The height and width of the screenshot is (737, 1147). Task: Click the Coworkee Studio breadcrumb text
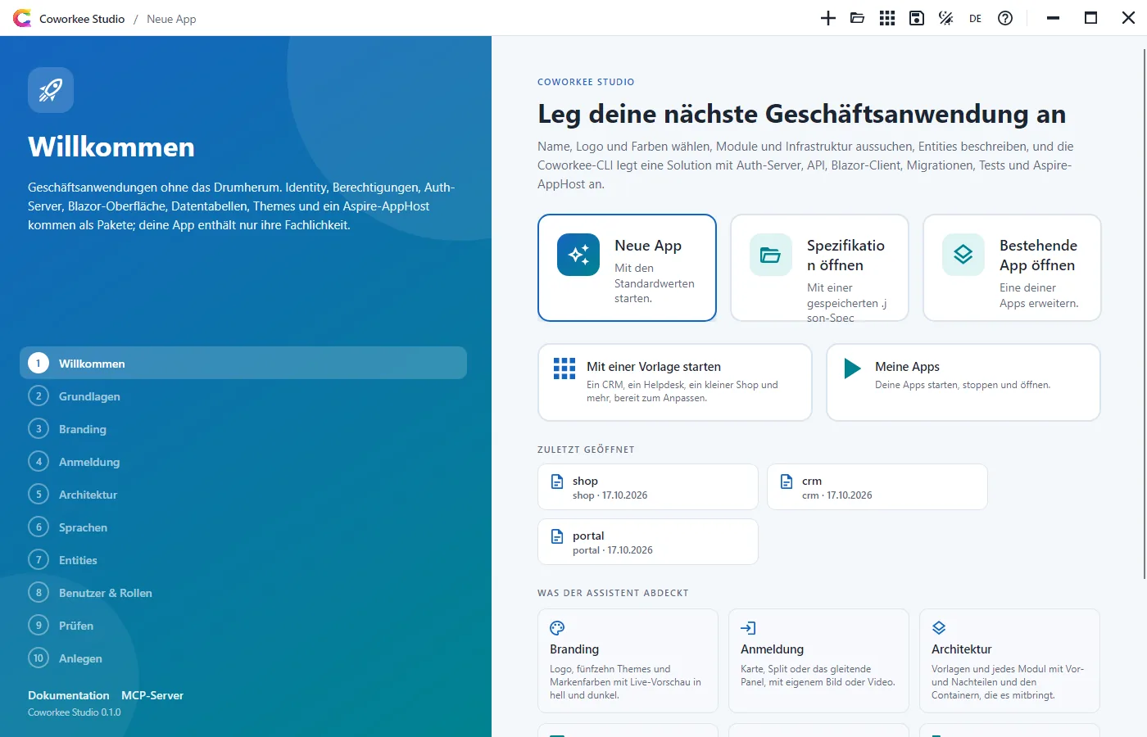coord(82,19)
